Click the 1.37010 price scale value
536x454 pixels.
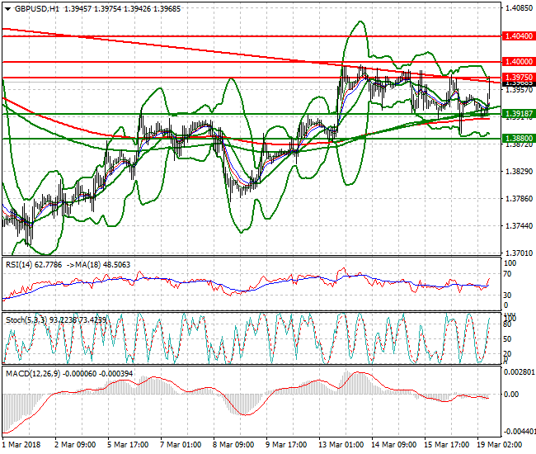point(519,253)
